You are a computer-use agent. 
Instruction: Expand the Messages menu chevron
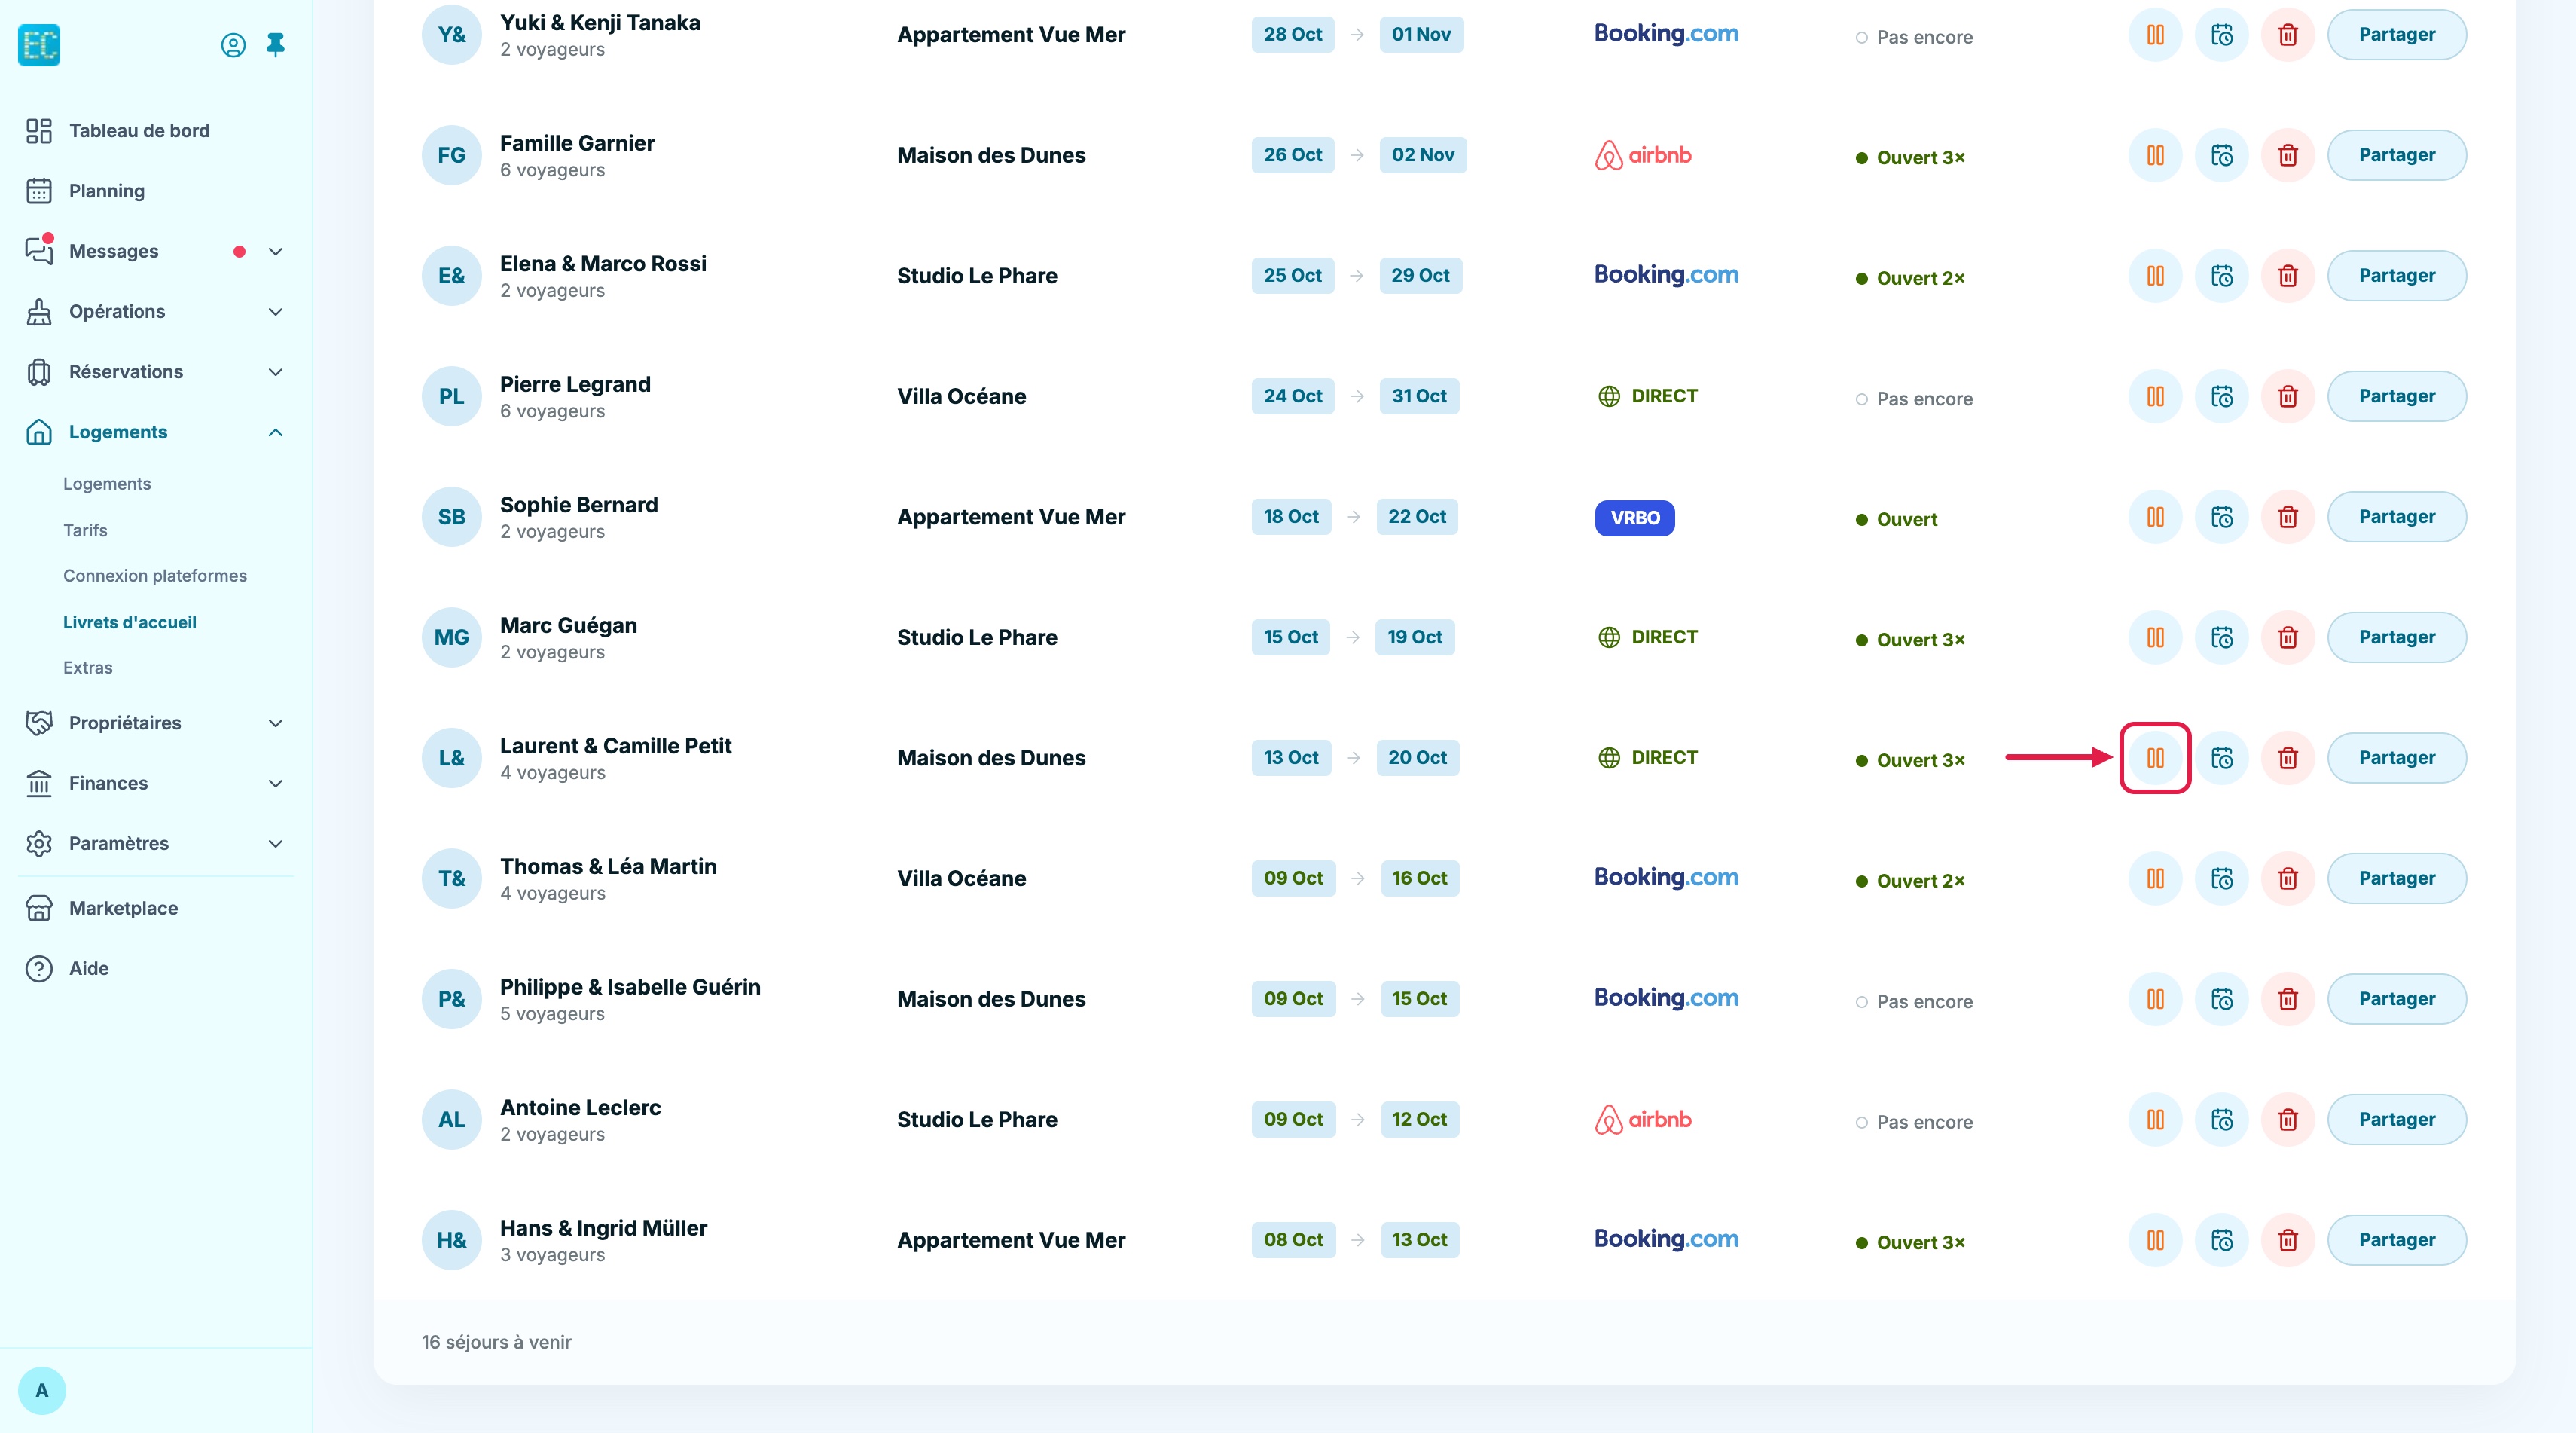pyautogui.click(x=276, y=252)
